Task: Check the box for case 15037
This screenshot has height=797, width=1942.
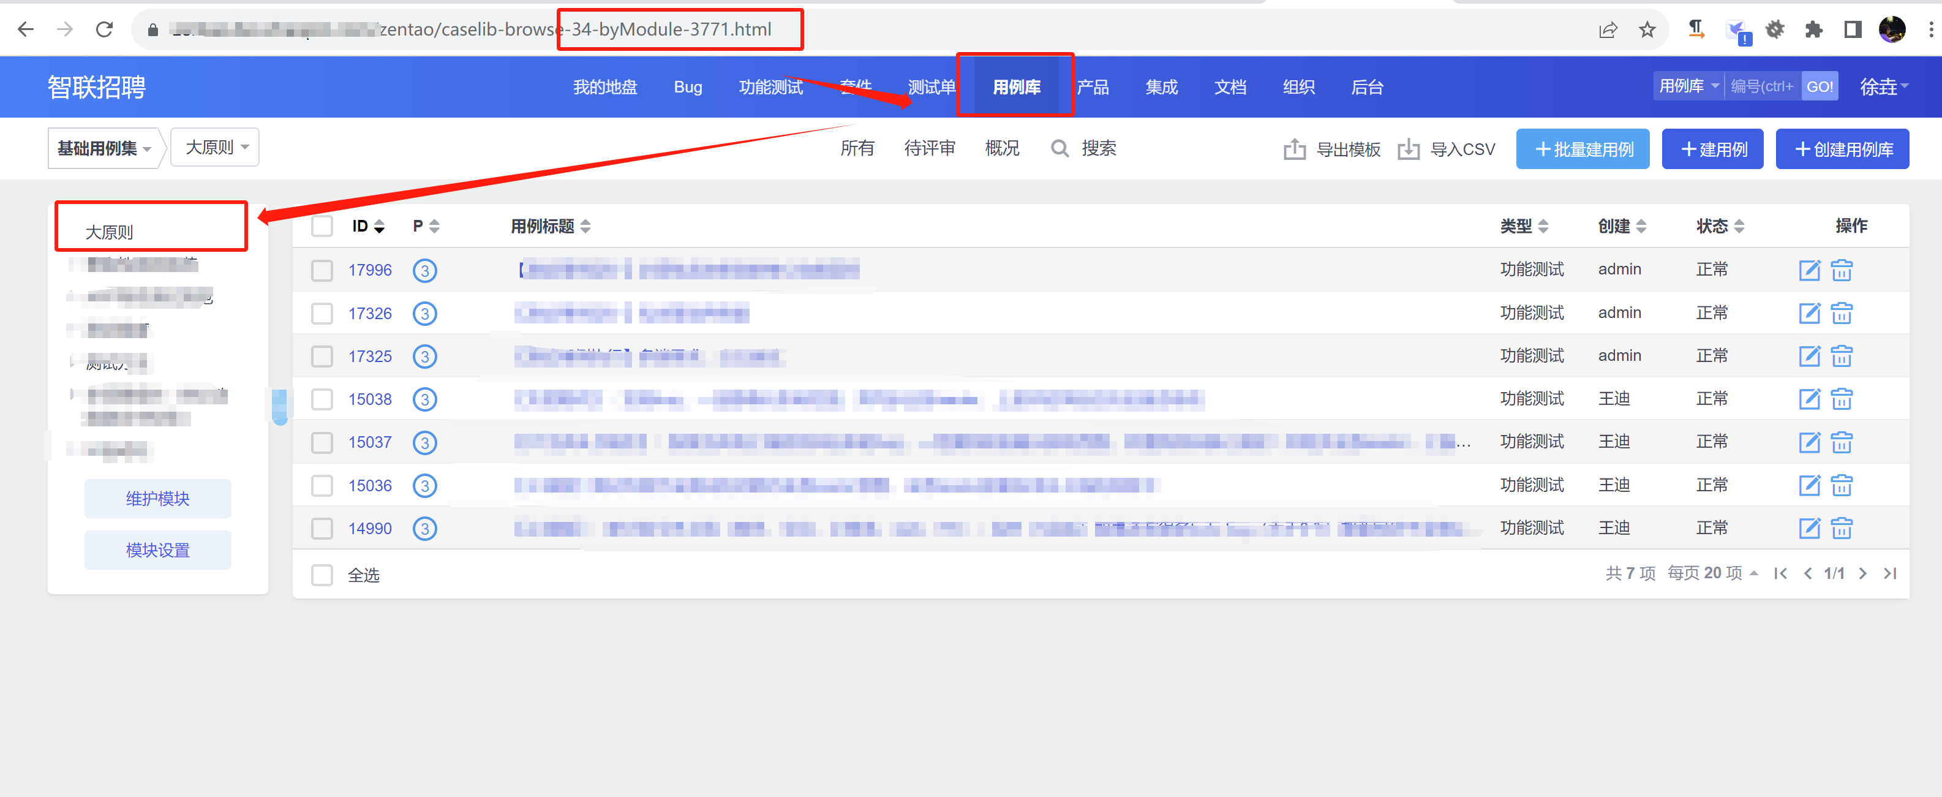Action: tap(322, 442)
